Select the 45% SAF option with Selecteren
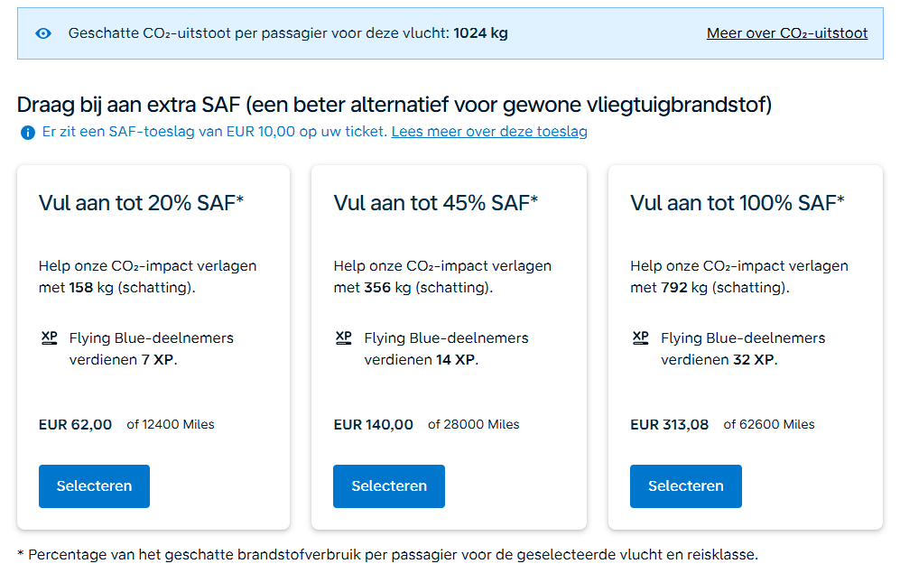Screen dimensions: 900x573 [388, 485]
